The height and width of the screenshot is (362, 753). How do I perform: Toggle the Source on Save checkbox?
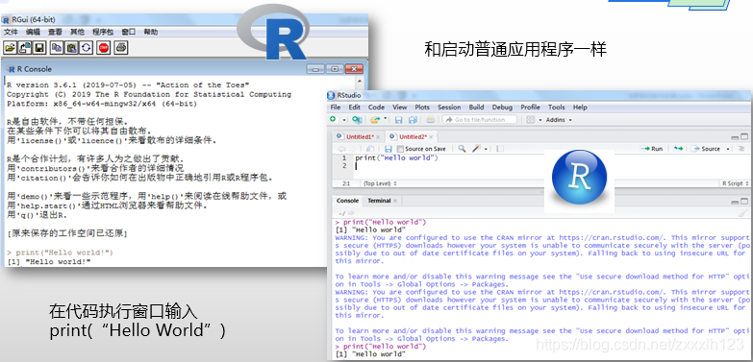[x=400, y=149]
